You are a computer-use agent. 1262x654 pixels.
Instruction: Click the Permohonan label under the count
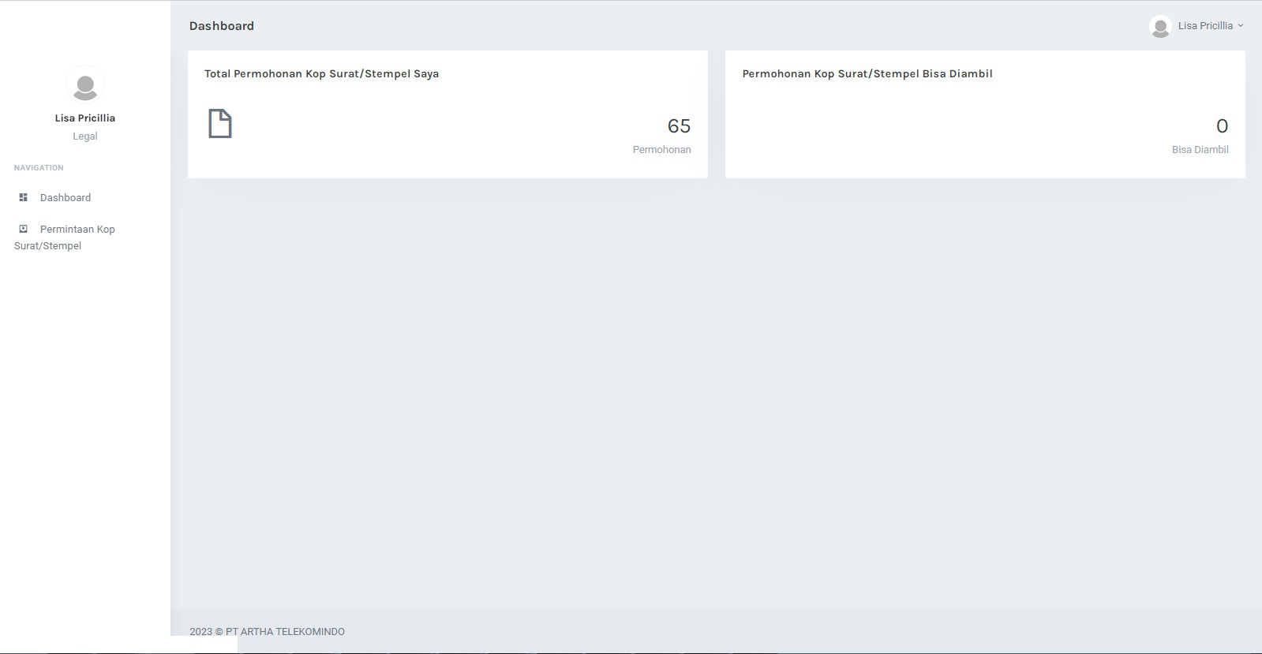click(661, 150)
